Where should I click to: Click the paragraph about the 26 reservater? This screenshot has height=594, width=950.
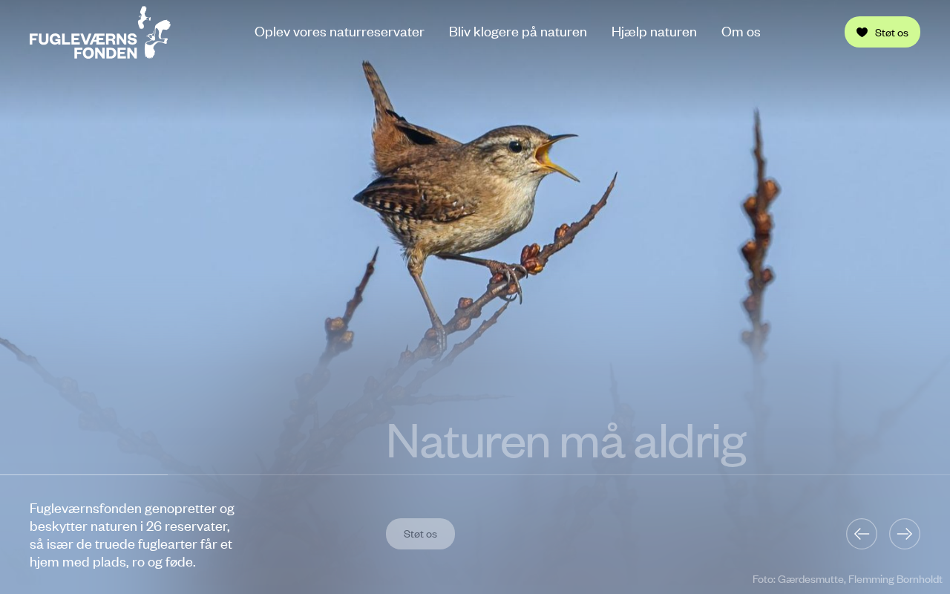point(132,535)
